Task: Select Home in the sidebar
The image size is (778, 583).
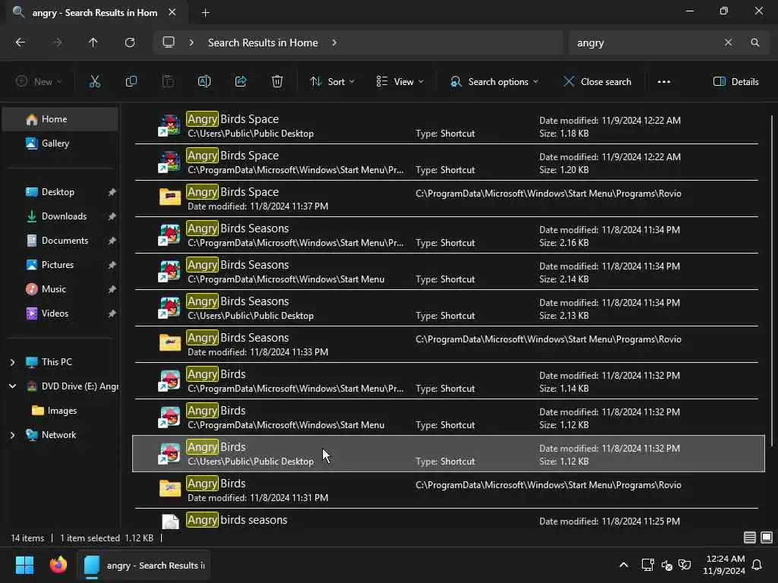Action: coord(60,119)
